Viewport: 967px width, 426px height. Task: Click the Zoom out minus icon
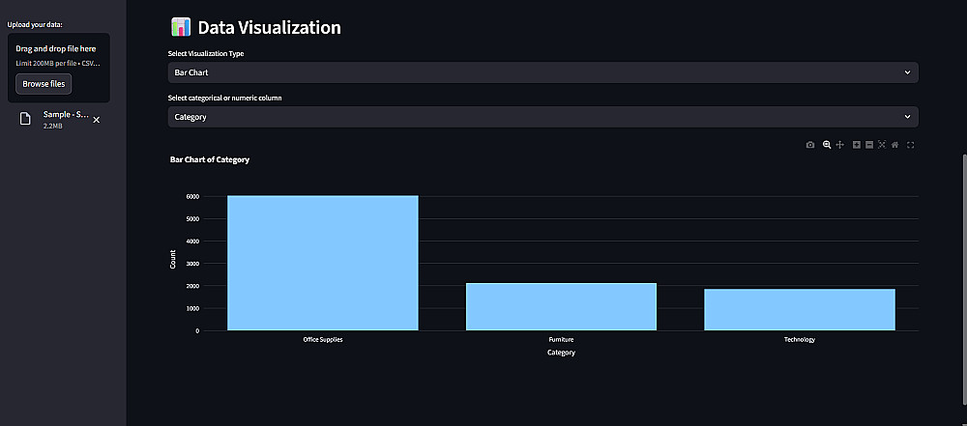pos(869,145)
